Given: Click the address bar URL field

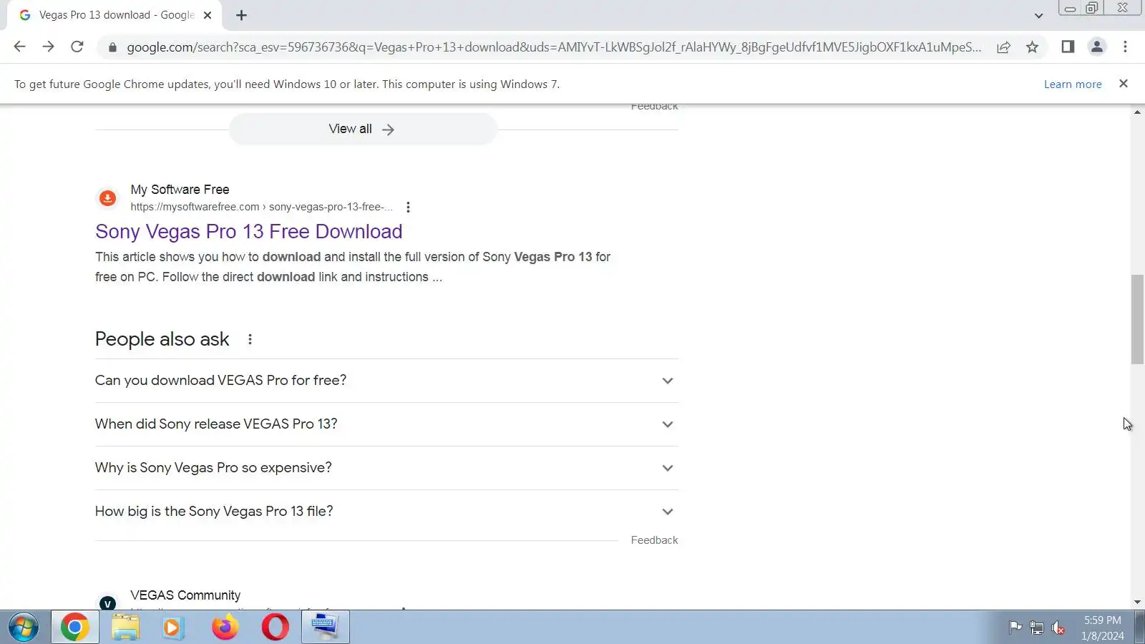Looking at the screenshot, I should [554, 47].
